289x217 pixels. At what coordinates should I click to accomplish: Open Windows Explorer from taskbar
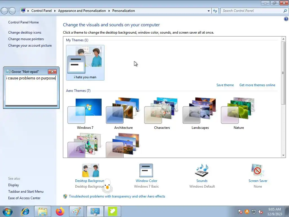pyautogui.click(x=42, y=211)
